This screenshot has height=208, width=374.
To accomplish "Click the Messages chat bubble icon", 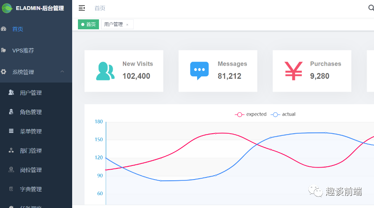I will [200, 71].
